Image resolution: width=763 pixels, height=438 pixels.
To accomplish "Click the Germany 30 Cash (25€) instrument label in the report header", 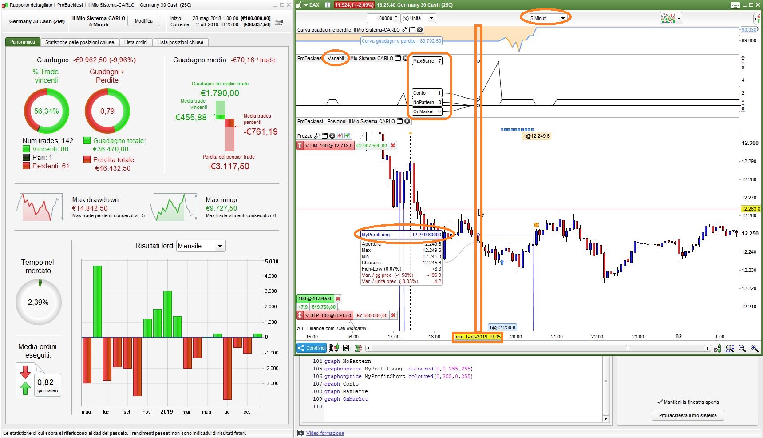I will click(37, 21).
